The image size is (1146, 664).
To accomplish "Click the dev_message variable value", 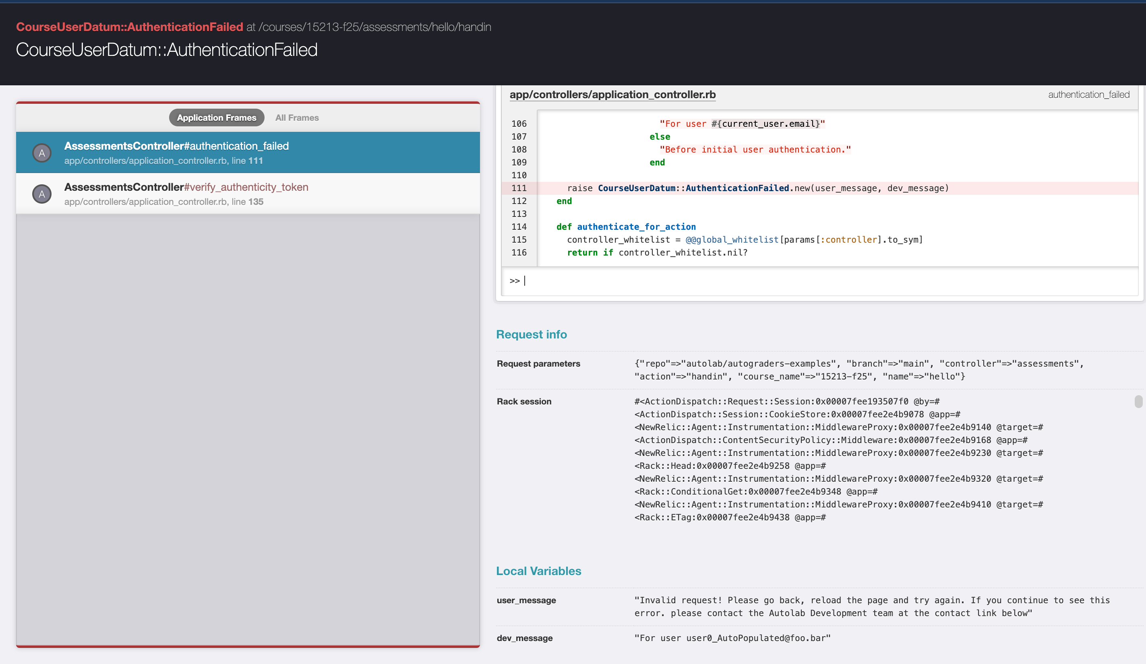I will (732, 637).
